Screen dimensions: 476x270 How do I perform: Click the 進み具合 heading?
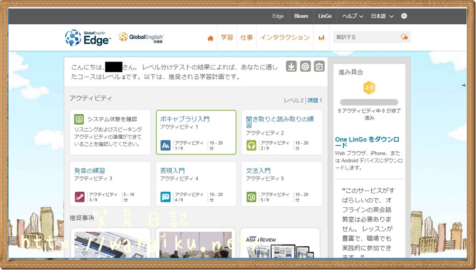tap(351, 72)
